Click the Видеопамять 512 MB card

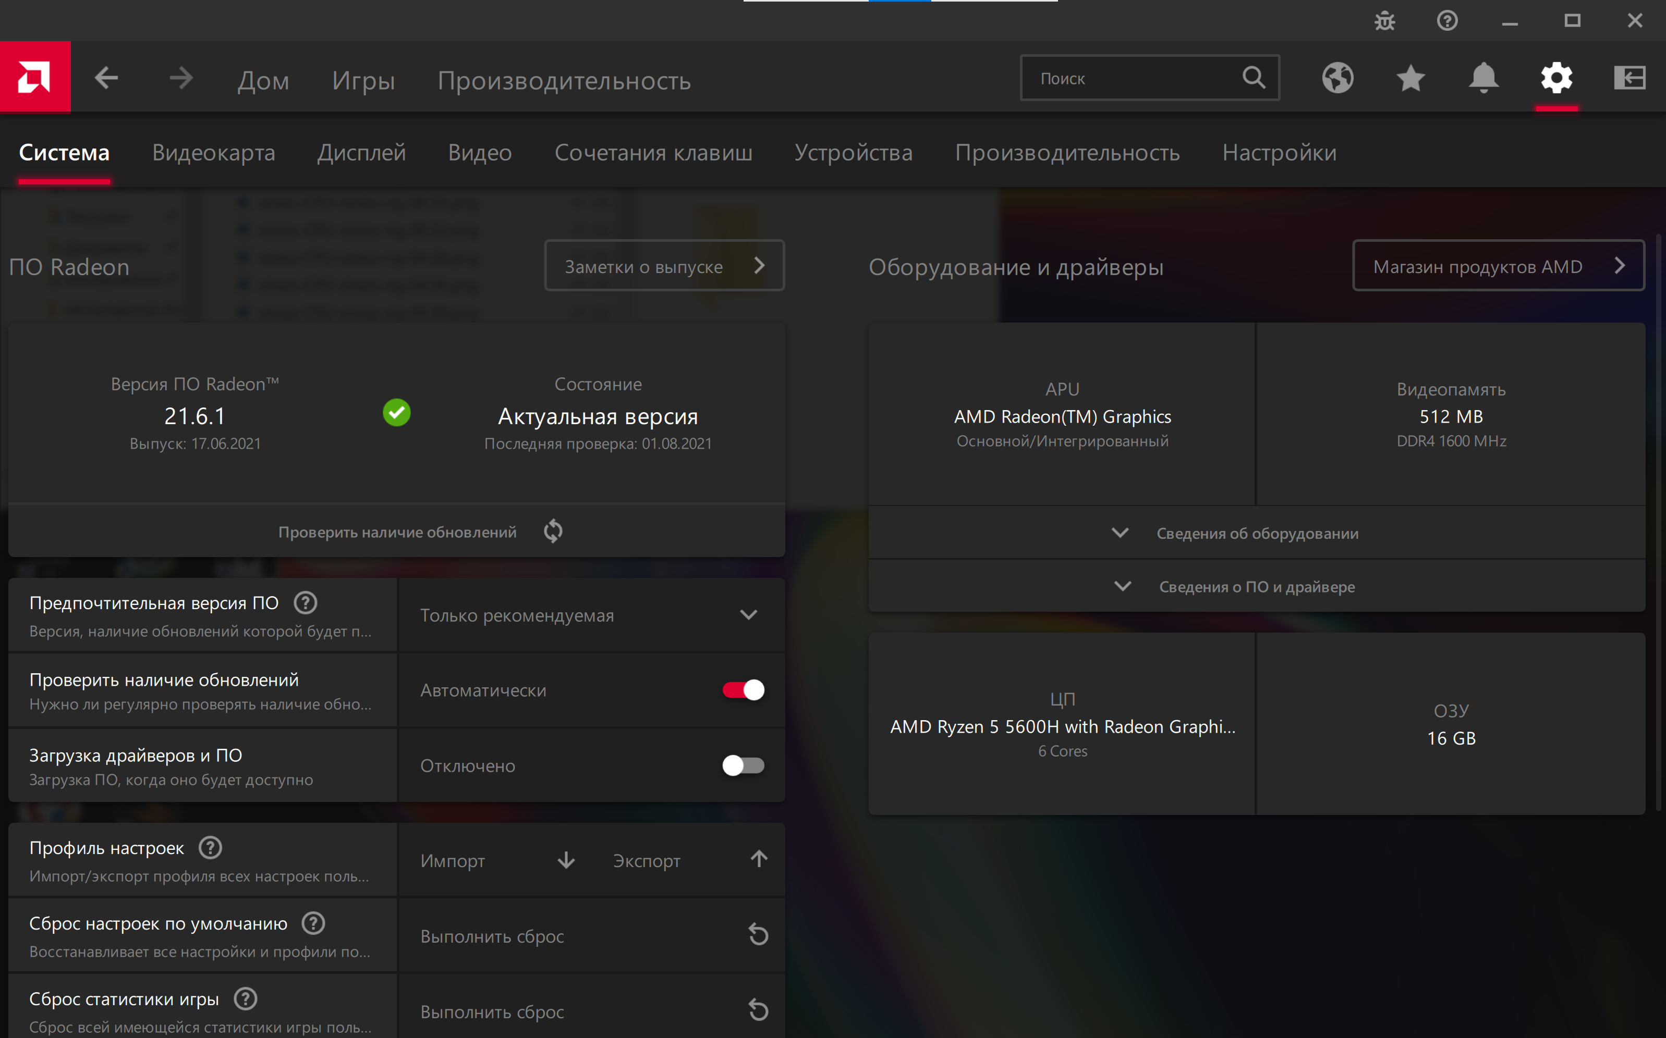coord(1451,414)
